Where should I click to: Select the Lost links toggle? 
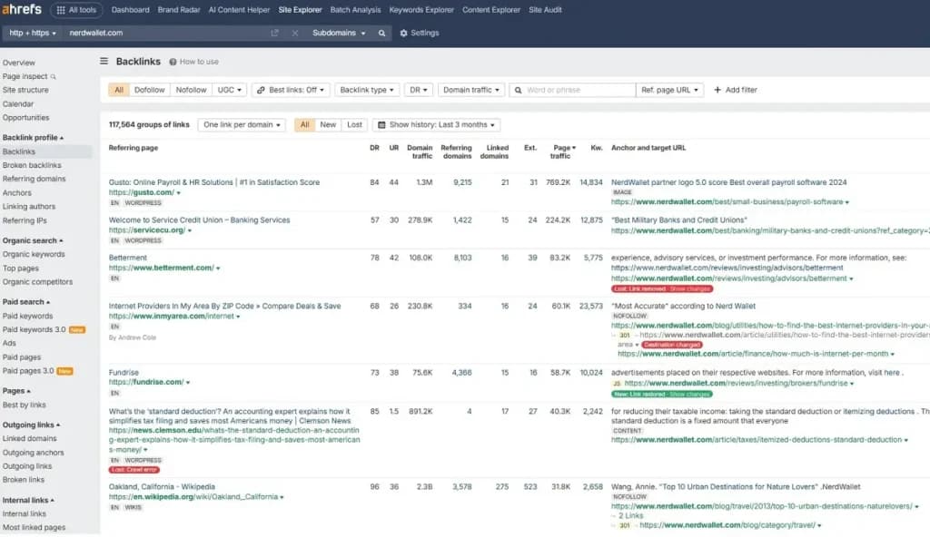pyautogui.click(x=355, y=125)
